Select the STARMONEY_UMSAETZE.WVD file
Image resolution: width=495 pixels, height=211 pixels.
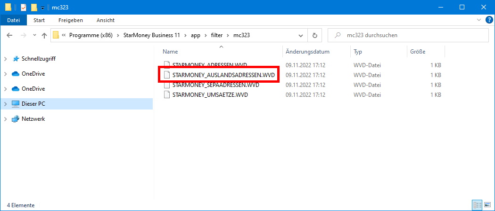click(210, 95)
